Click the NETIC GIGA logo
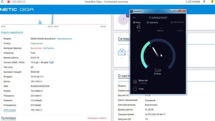This screenshot has width=215, height=121. [x=17, y=9]
